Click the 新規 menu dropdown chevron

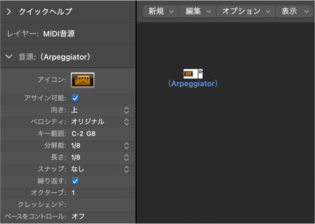[171, 12]
